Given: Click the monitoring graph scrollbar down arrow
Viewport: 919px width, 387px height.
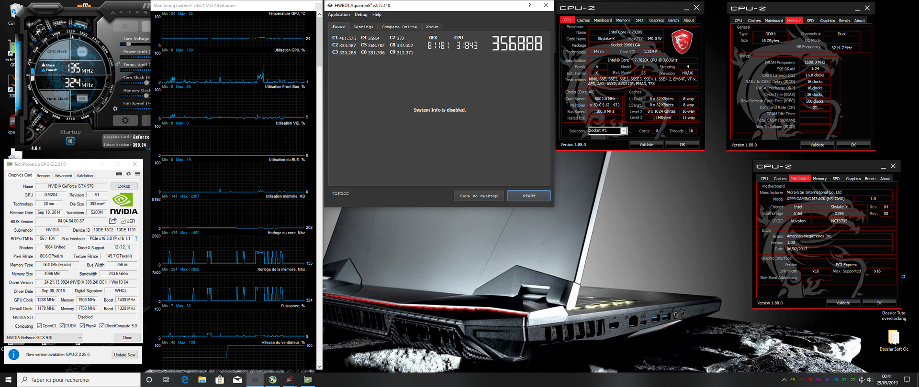Looking at the screenshot, I should click(319, 367).
